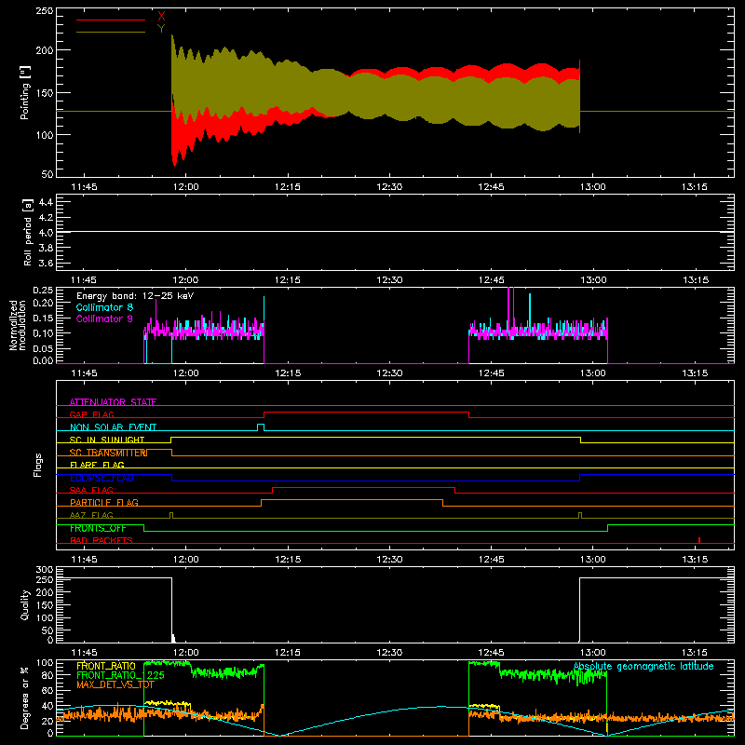745x745 pixels.
Task: Click the ATTENUATOR_STATE flag label
Action: point(113,402)
